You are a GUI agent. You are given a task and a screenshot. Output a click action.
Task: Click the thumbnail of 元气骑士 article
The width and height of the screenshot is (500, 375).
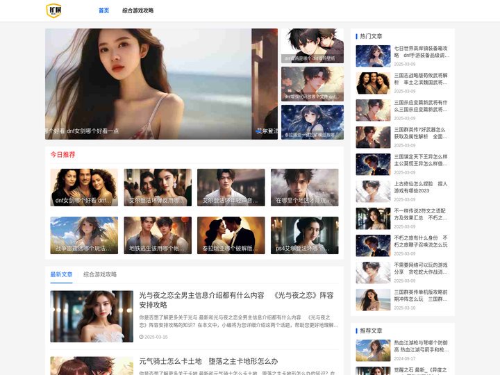[92, 366]
